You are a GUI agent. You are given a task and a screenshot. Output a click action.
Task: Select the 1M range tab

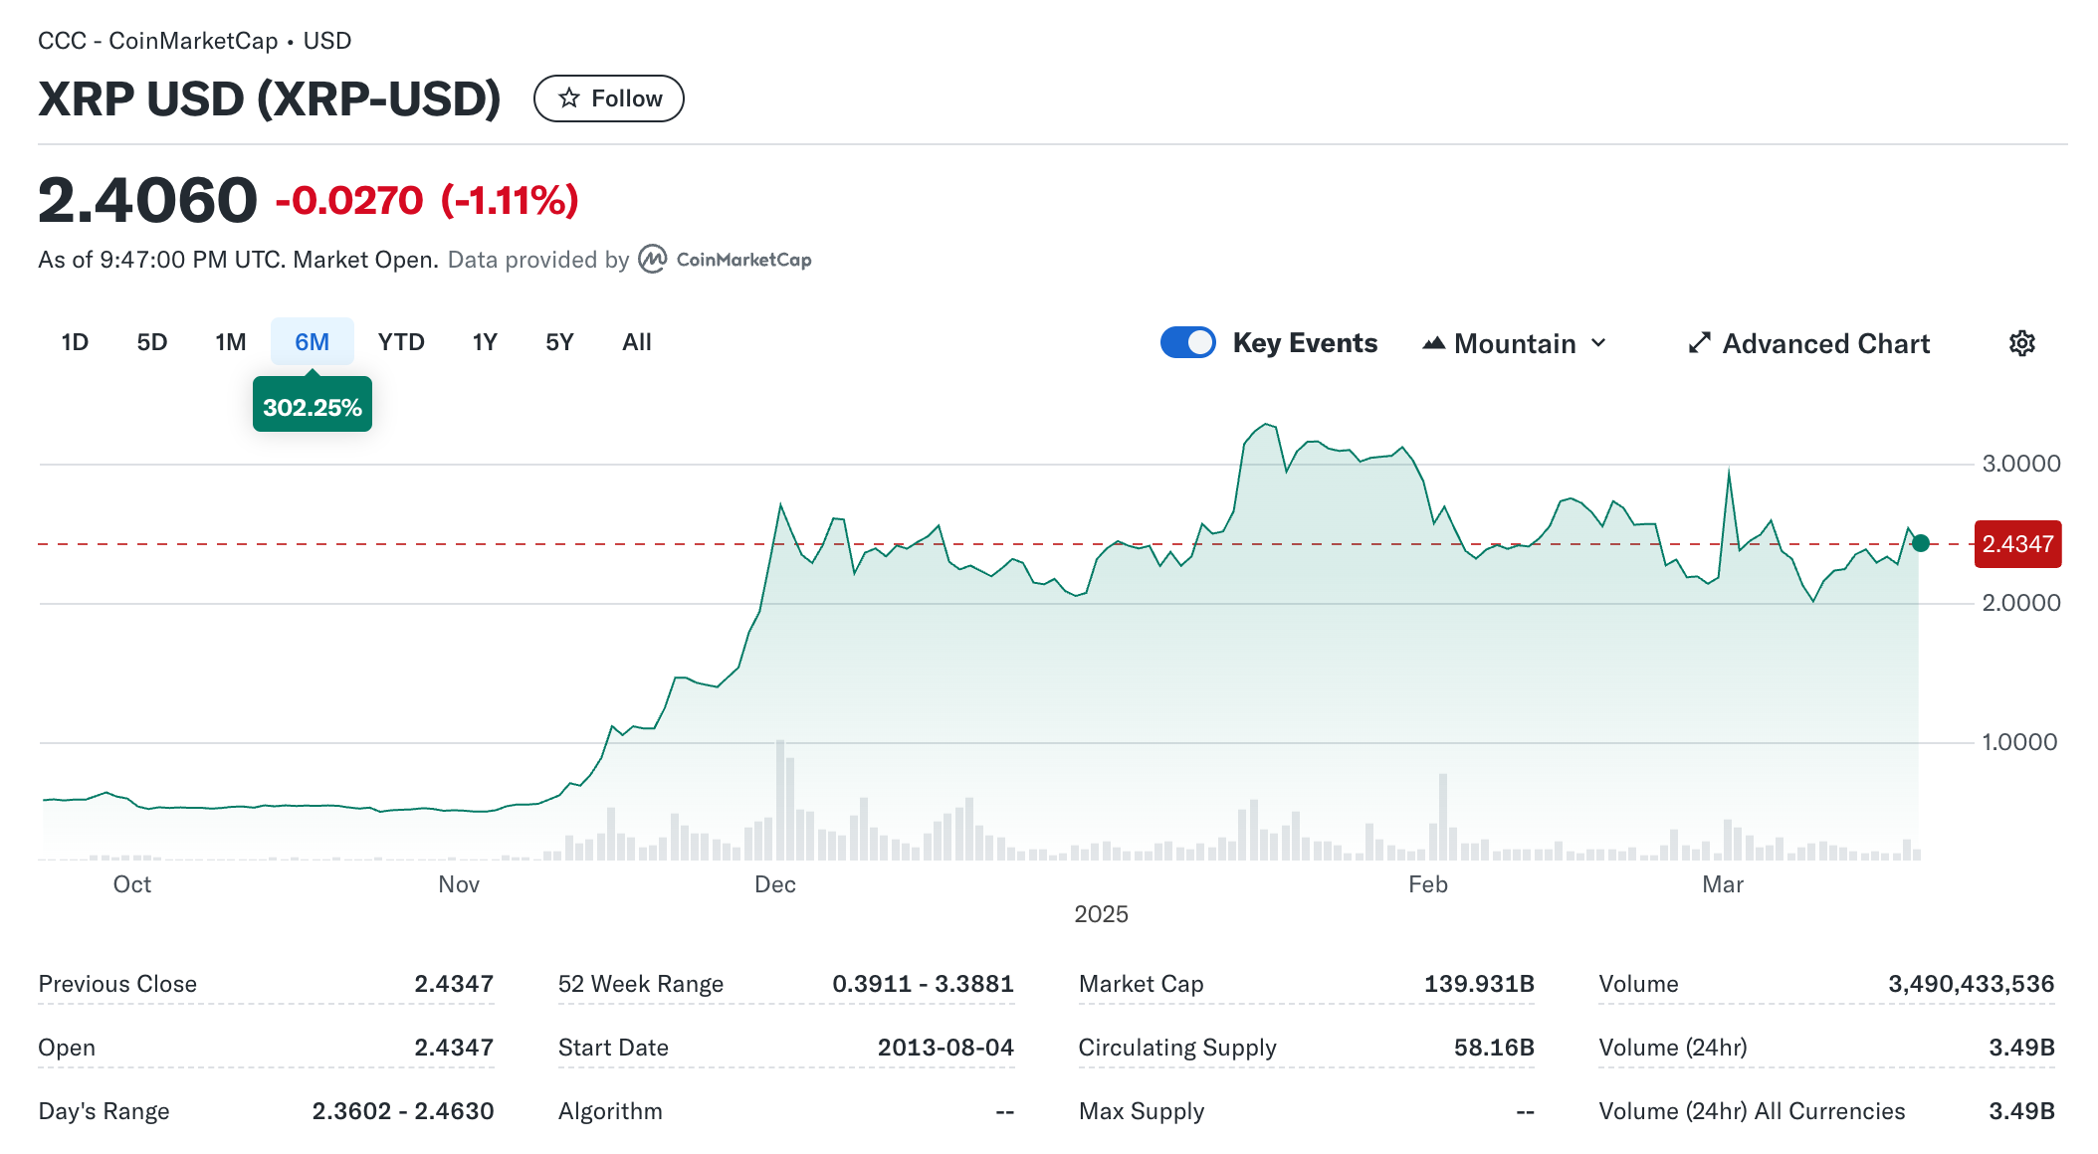[230, 342]
